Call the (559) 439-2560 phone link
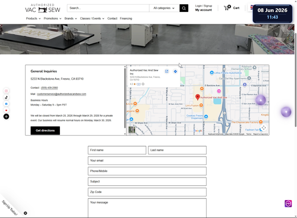 (49, 88)
